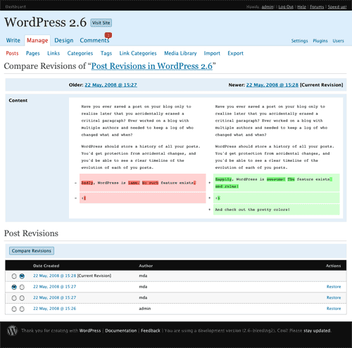Open the Write tab
Screen dimensions: 352x348
point(13,40)
